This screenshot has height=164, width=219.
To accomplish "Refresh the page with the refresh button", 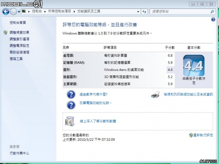I will (x=144, y=12).
